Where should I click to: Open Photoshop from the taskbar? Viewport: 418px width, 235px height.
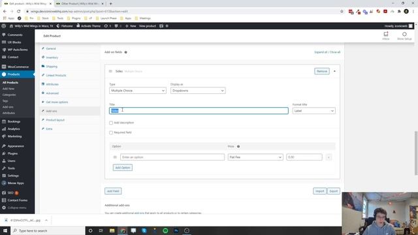176,230
